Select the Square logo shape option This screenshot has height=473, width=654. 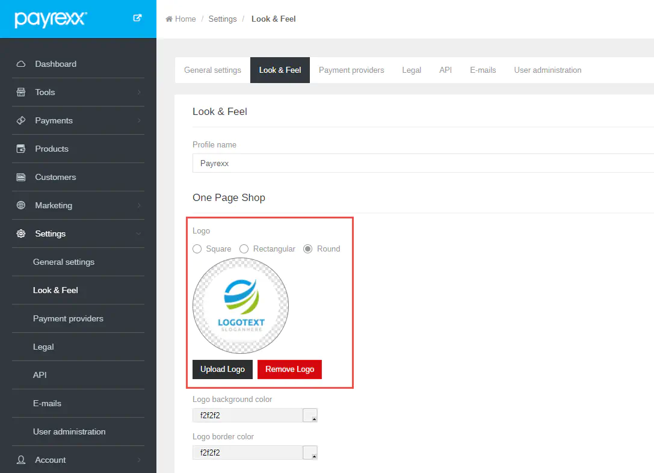click(x=197, y=249)
